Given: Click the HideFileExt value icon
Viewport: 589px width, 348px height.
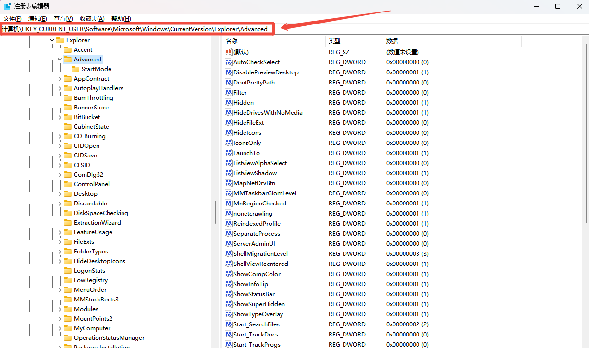Looking at the screenshot, I should point(229,122).
